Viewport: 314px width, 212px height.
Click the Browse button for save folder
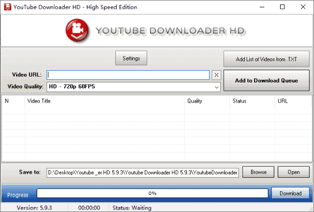coord(258,172)
